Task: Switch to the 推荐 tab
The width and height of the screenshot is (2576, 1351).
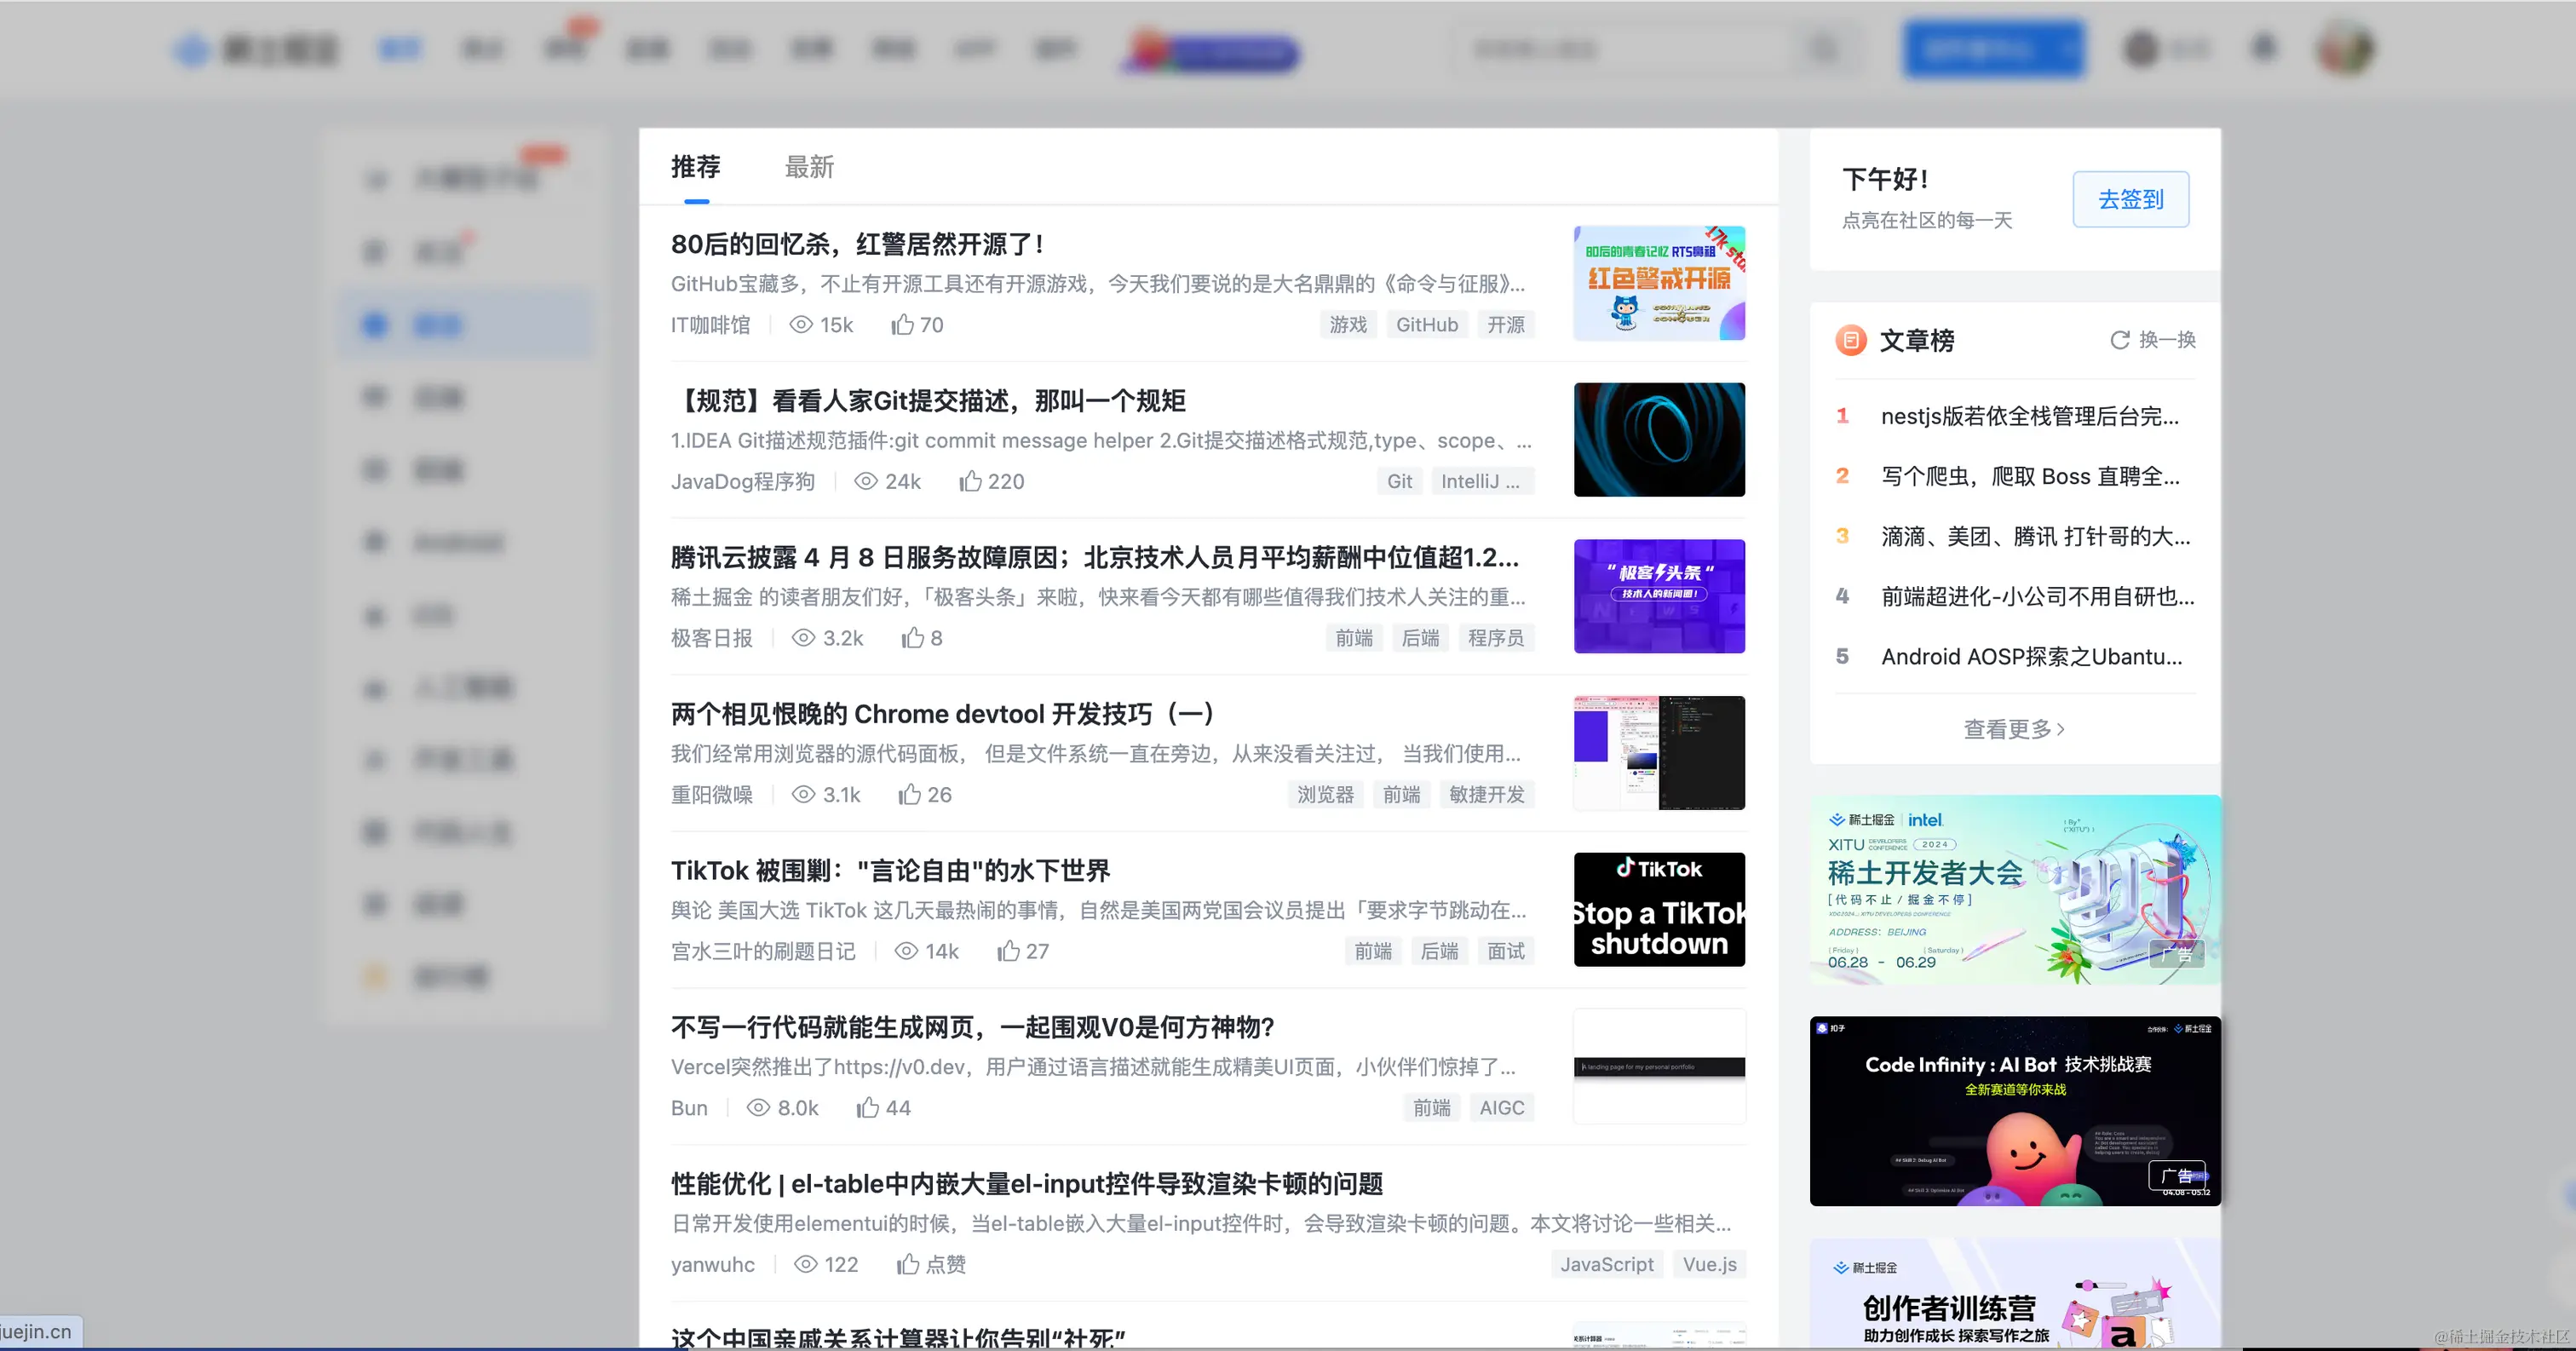Action: pos(696,167)
